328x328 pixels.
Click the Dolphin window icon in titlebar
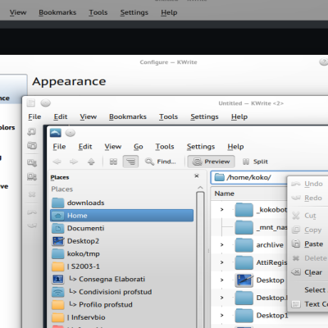tap(56, 133)
